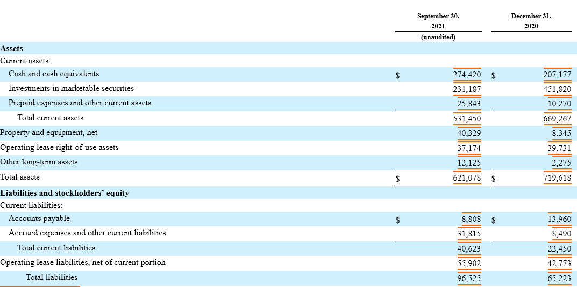This screenshot has width=577, height=287.
Task: Select Operating lease liabilities value 55,902
Action: (x=469, y=263)
